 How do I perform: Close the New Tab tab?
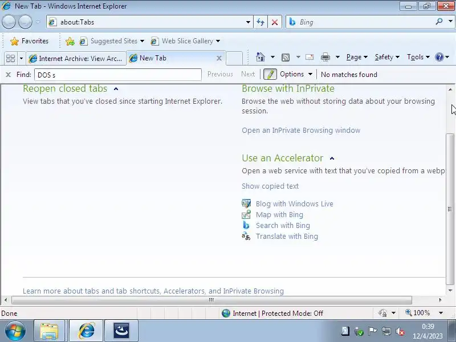pos(219,58)
